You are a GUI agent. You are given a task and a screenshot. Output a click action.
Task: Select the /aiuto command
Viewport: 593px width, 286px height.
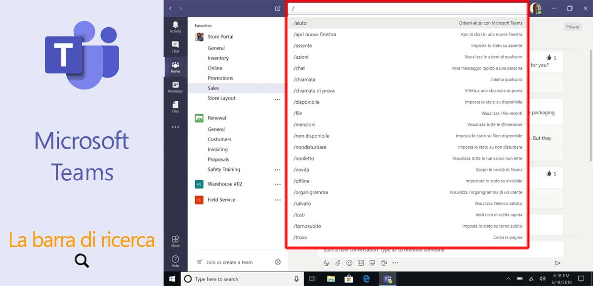click(x=408, y=23)
